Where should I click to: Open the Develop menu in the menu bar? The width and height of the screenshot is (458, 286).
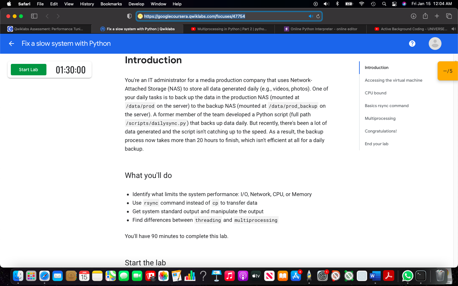click(136, 4)
